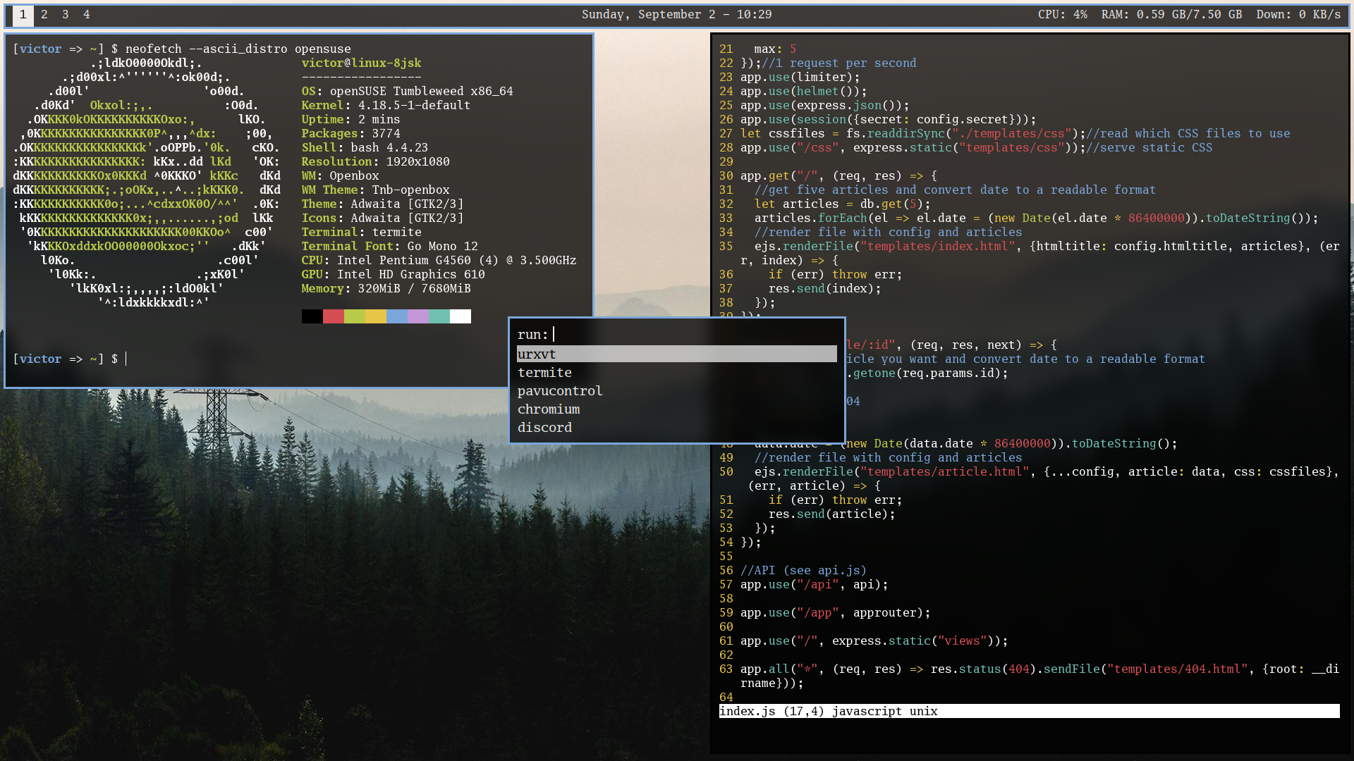This screenshot has width=1354, height=761.
Task: Click the neofetch command line text
Action: click(238, 49)
